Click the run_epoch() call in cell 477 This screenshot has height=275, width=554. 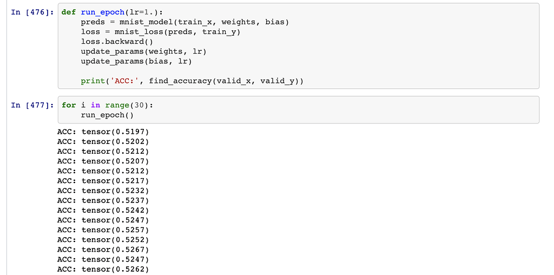coord(107,115)
